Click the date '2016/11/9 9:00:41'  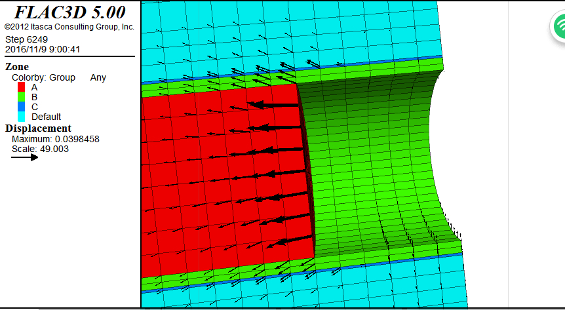(43, 49)
